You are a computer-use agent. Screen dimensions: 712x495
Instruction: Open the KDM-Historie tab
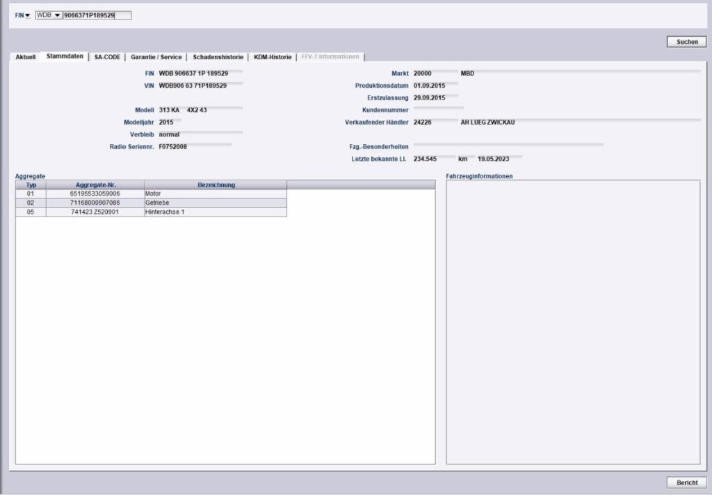[x=273, y=57]
